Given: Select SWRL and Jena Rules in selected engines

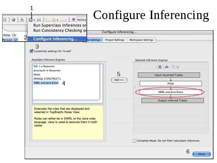Looking at the screenshot, I should [171, 92].
